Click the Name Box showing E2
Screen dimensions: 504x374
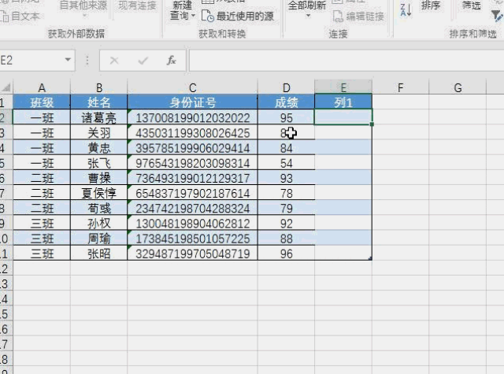[31, 60]
